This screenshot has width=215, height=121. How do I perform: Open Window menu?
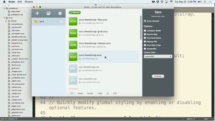coord(29,2)
